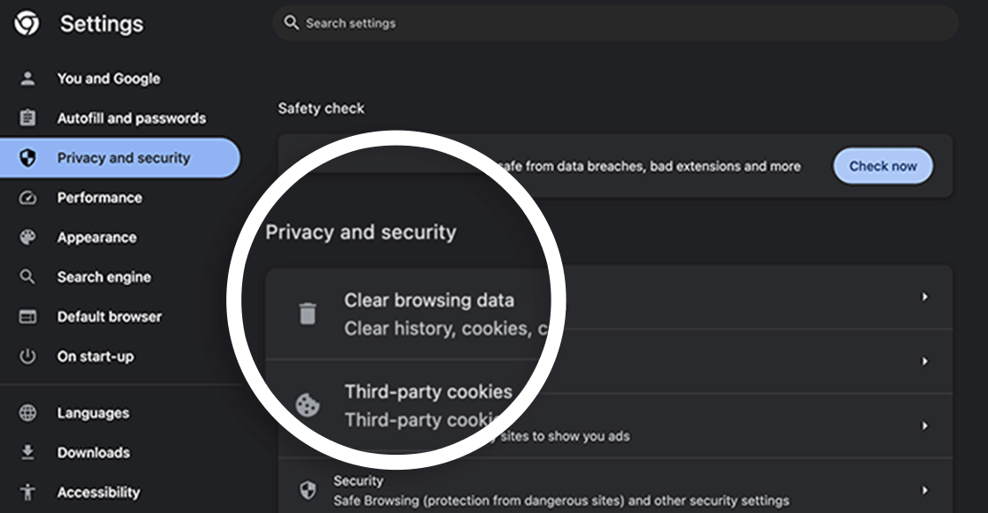
Task: Click the shield icon in the Security row
Action: click(x=308, y=490)
